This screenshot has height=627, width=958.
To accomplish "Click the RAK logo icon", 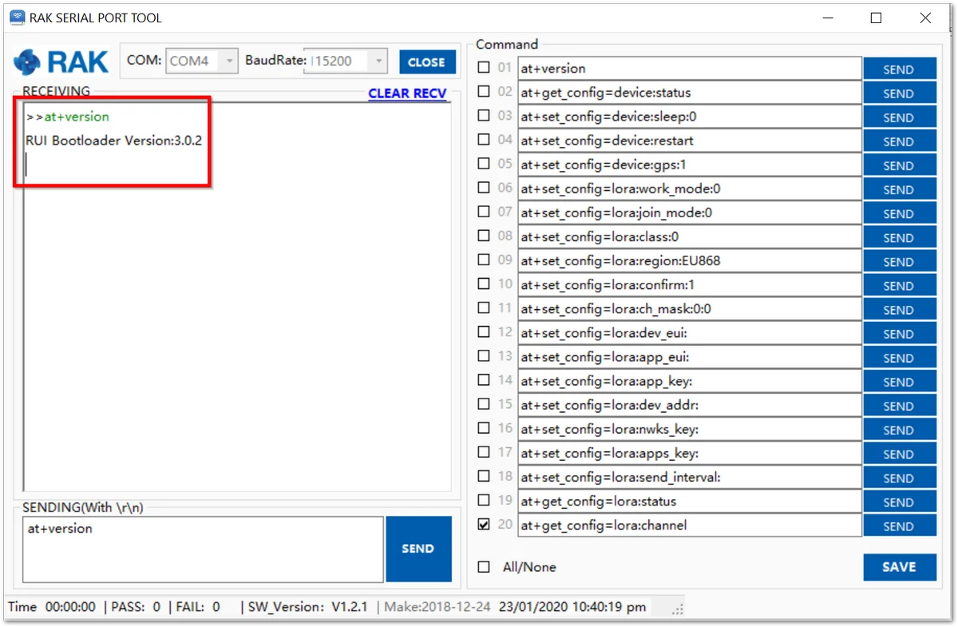I will [61, 61].
